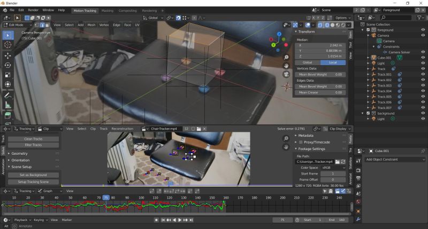Click the viewport zoom magnifier icon
Viewport: 428px width, 229px height.
(286, 57)
